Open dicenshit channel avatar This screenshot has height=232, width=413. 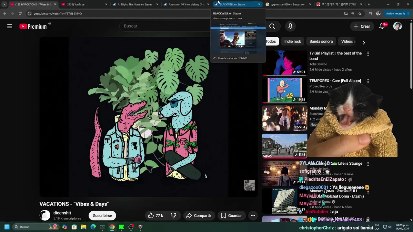point(45,216)
